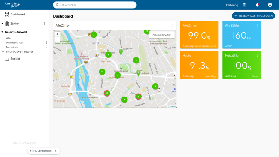Open the notifications bell
279x157 pixels.
click(257, 5)
